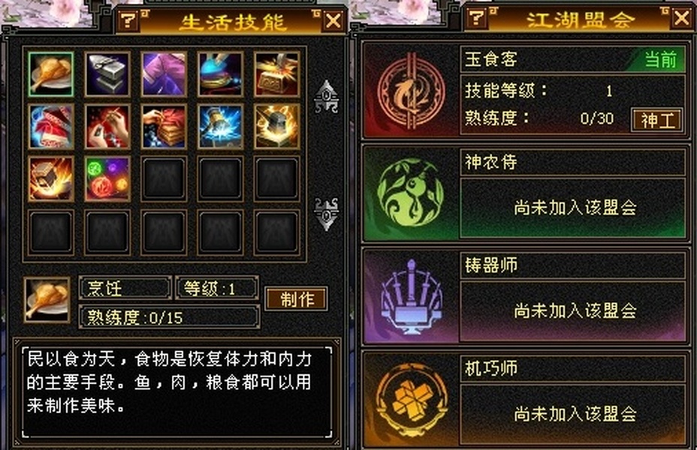The height and width of the screenshot is (450, 697).
Task: Select the 机巧师 guild entry
Action: tap(524, 400)
